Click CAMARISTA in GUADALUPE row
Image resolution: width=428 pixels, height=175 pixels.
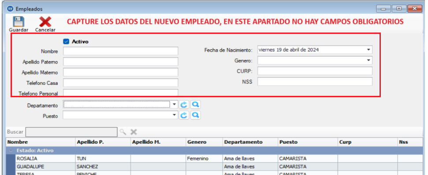(x=308, y=166)
